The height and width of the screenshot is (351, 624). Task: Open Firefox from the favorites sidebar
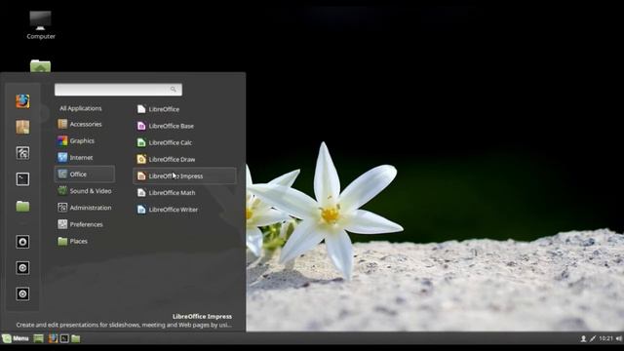(22, 101)
